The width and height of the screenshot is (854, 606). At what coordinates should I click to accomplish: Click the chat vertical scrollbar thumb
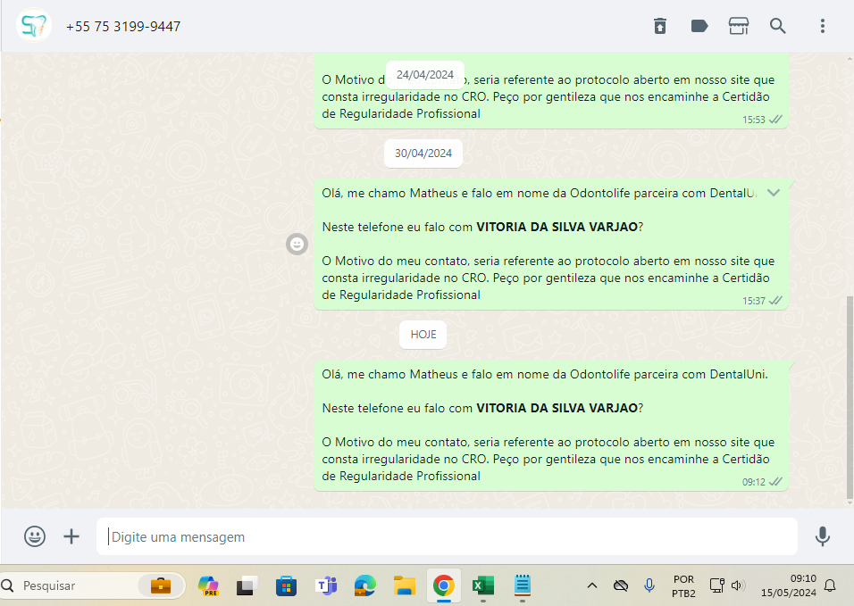[x=850, y=397]
